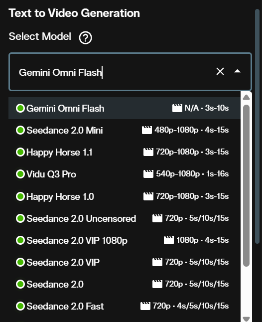
Task: Click the N/A · 3s-10s specs text
Action: coord(207,108)
